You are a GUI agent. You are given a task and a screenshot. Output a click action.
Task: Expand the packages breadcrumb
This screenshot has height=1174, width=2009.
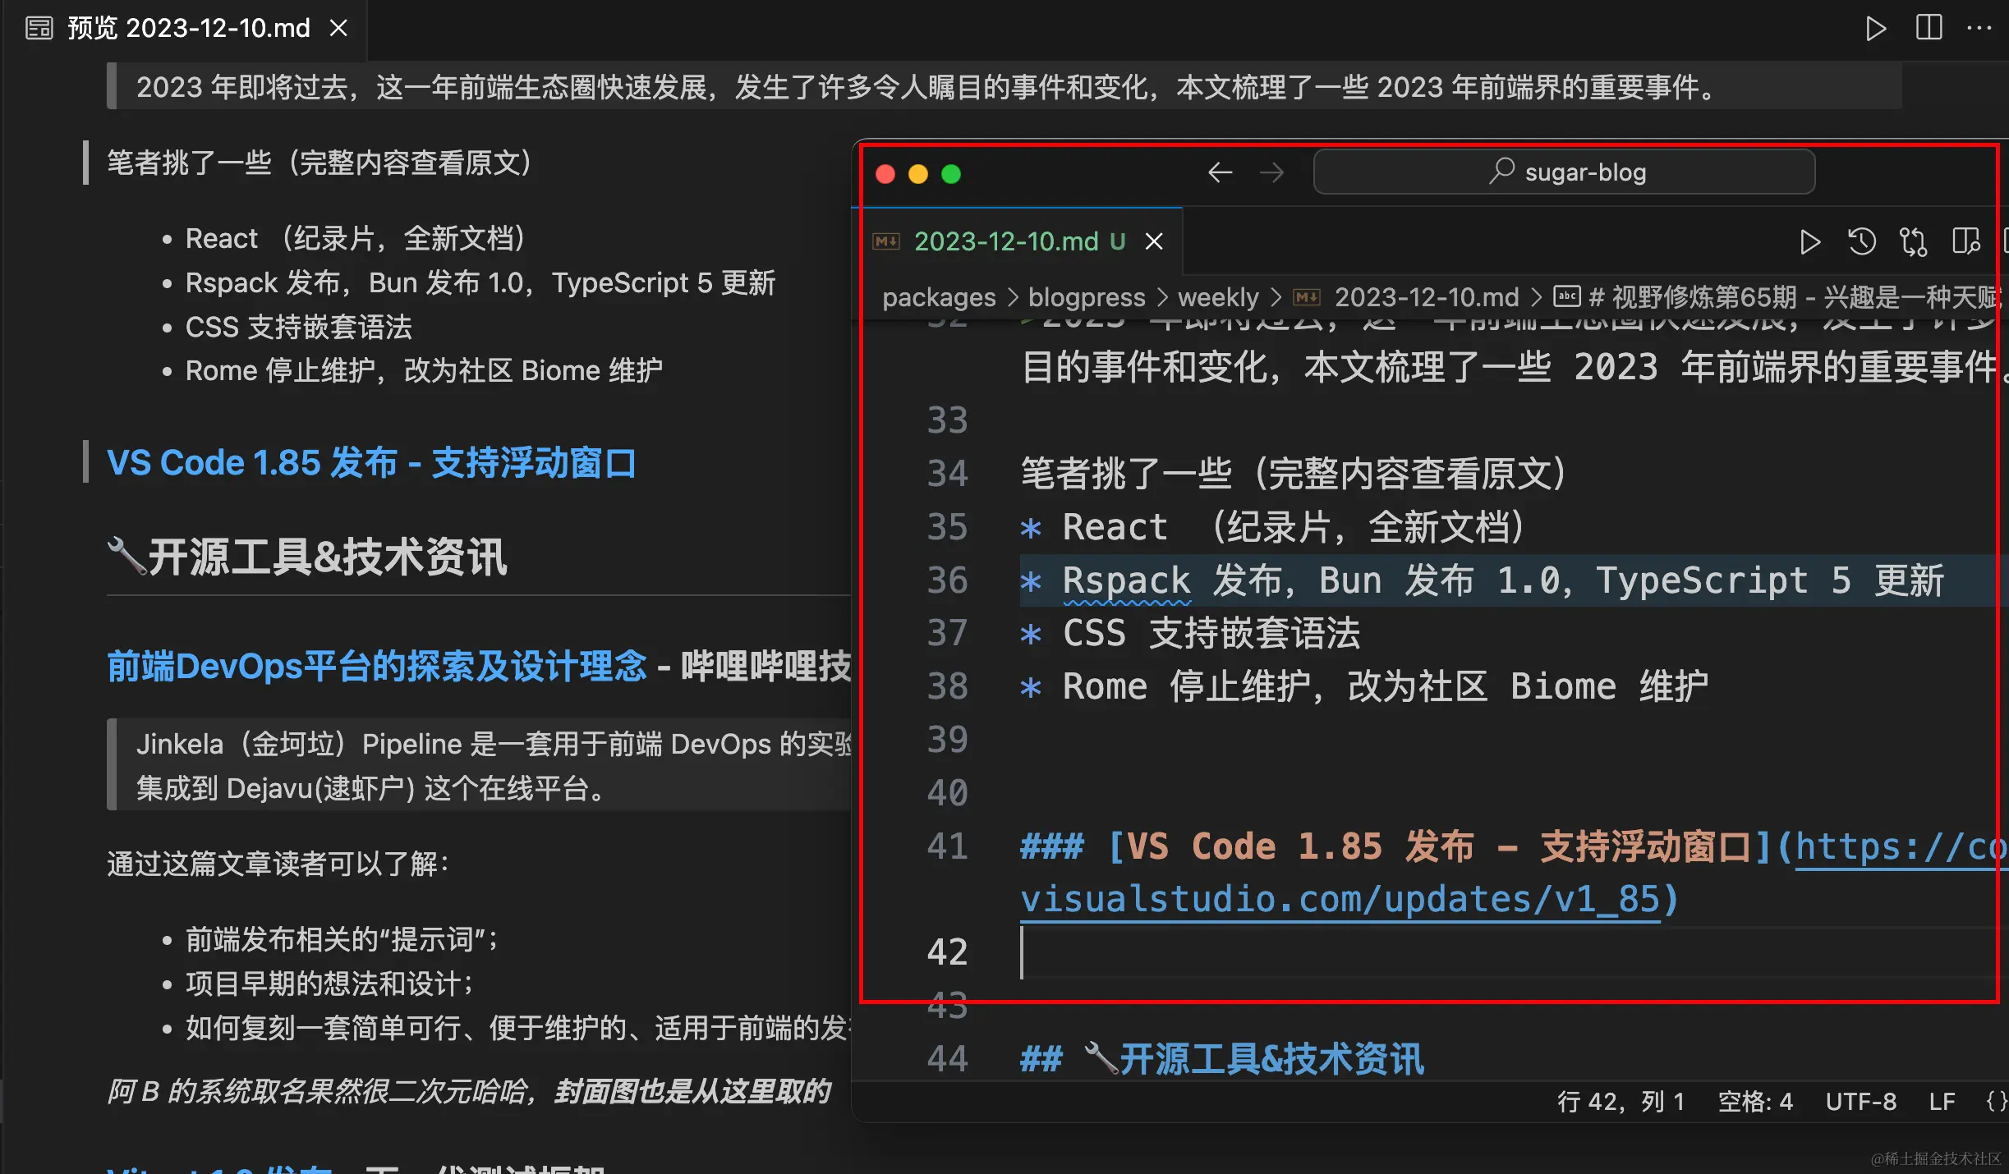[938, 297]
